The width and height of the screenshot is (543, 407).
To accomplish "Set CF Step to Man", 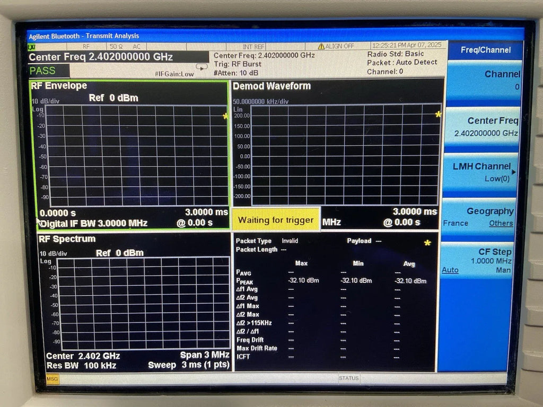I will 503,270.
